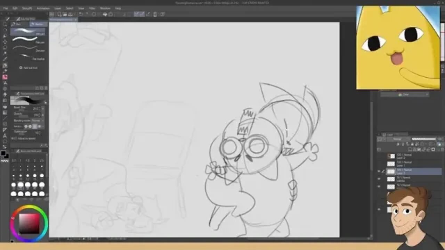
Task: Select the Move layer tool
Action: pyautogui.click(x=5, y=42)
